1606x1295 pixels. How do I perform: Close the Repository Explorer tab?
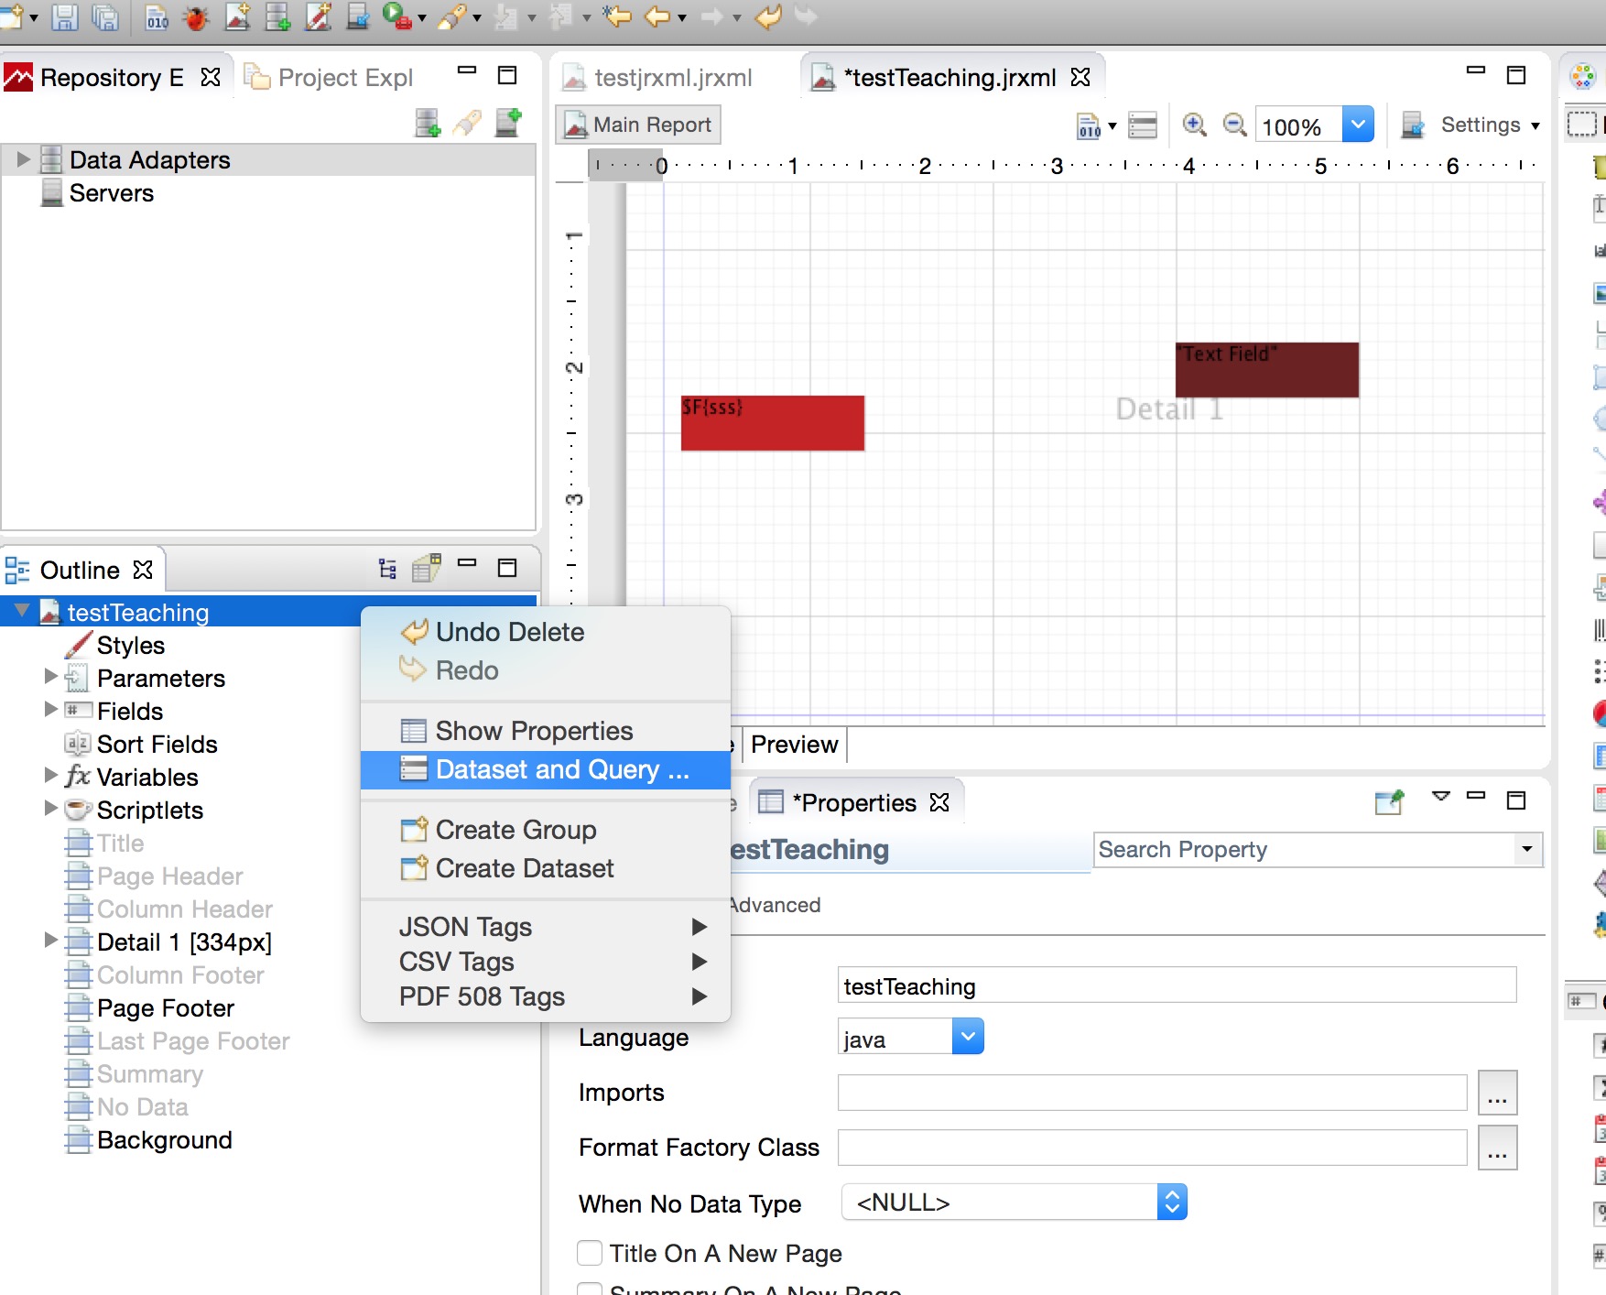tap(211, 77)
